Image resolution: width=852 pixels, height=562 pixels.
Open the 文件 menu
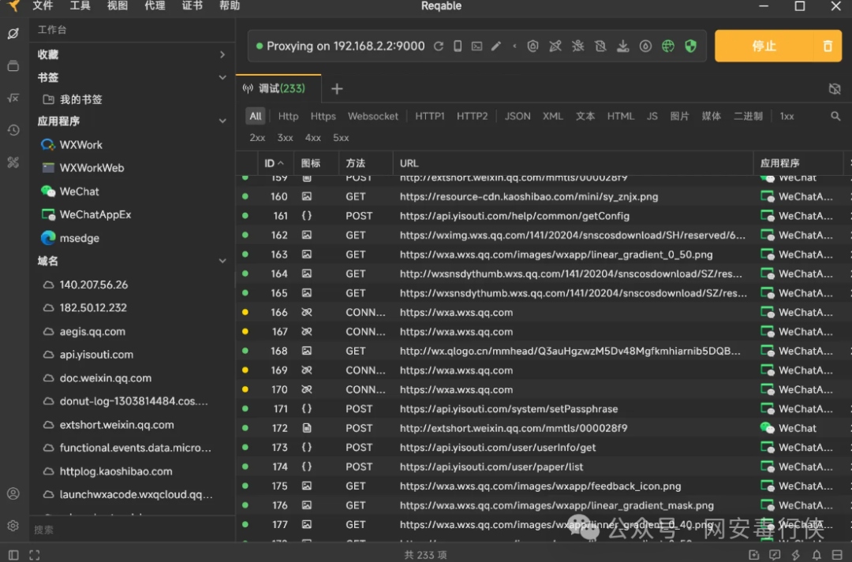click(43, 6)
